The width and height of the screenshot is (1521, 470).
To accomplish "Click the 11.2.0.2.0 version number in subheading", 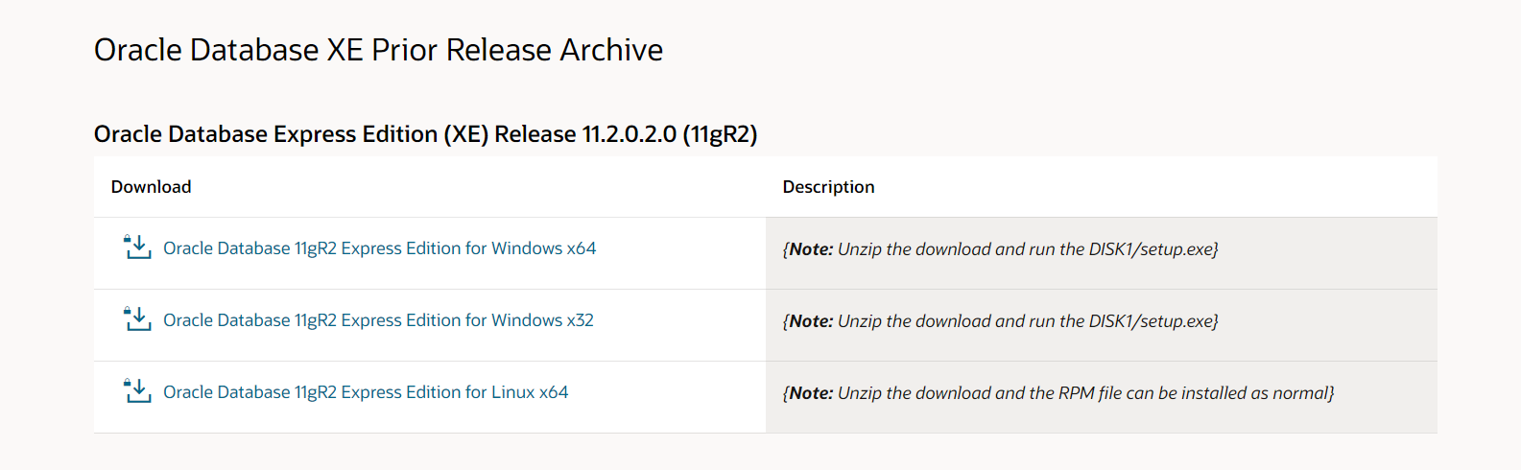I will click(629, 134).
